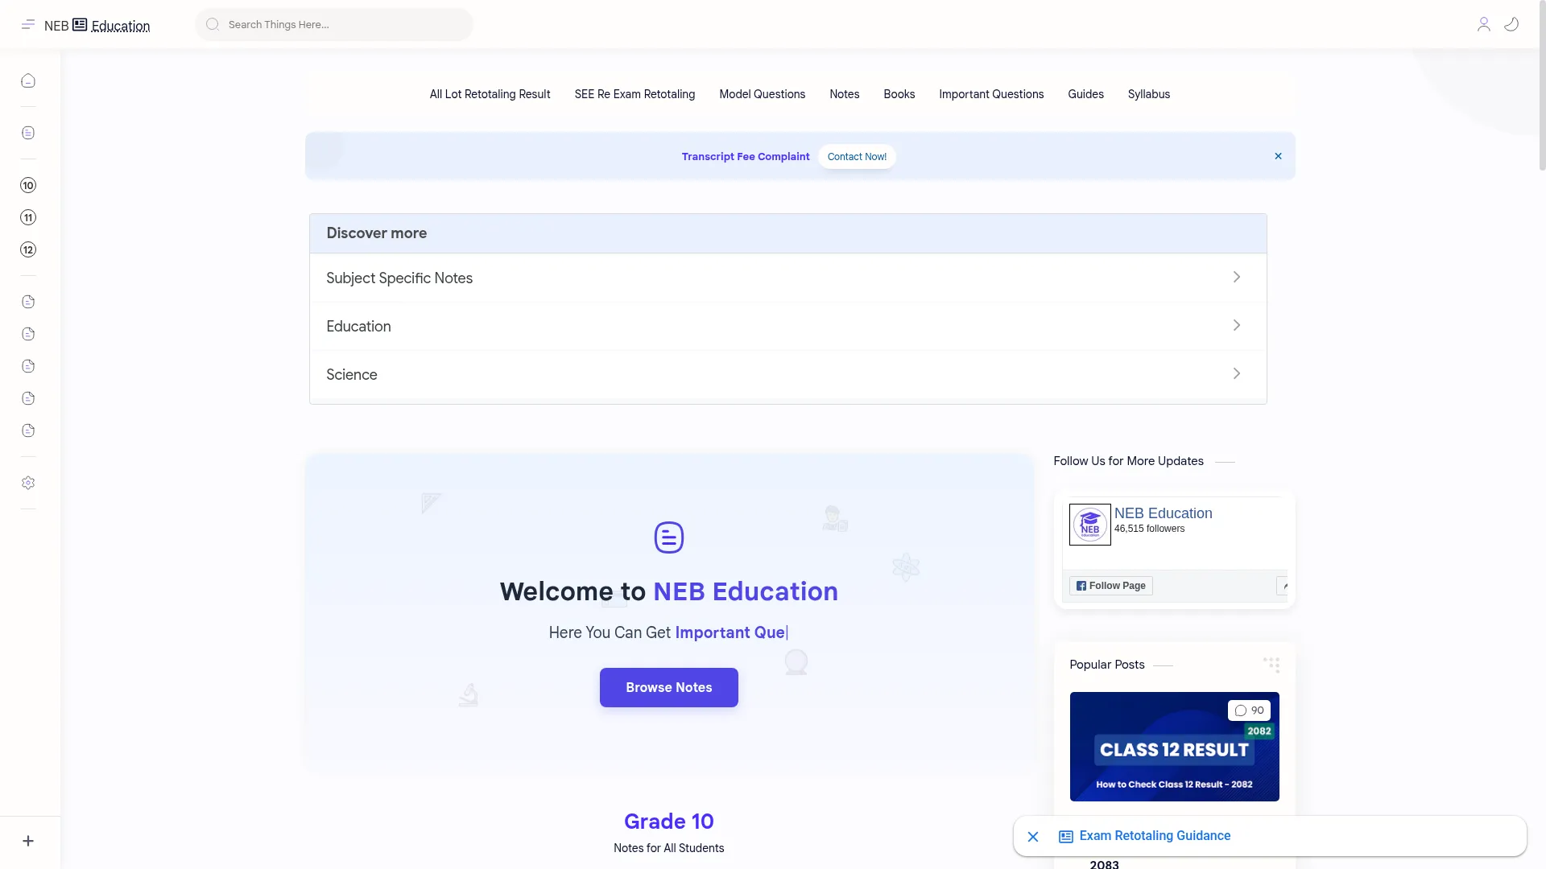Click the Discover more heading

[376, 233]
